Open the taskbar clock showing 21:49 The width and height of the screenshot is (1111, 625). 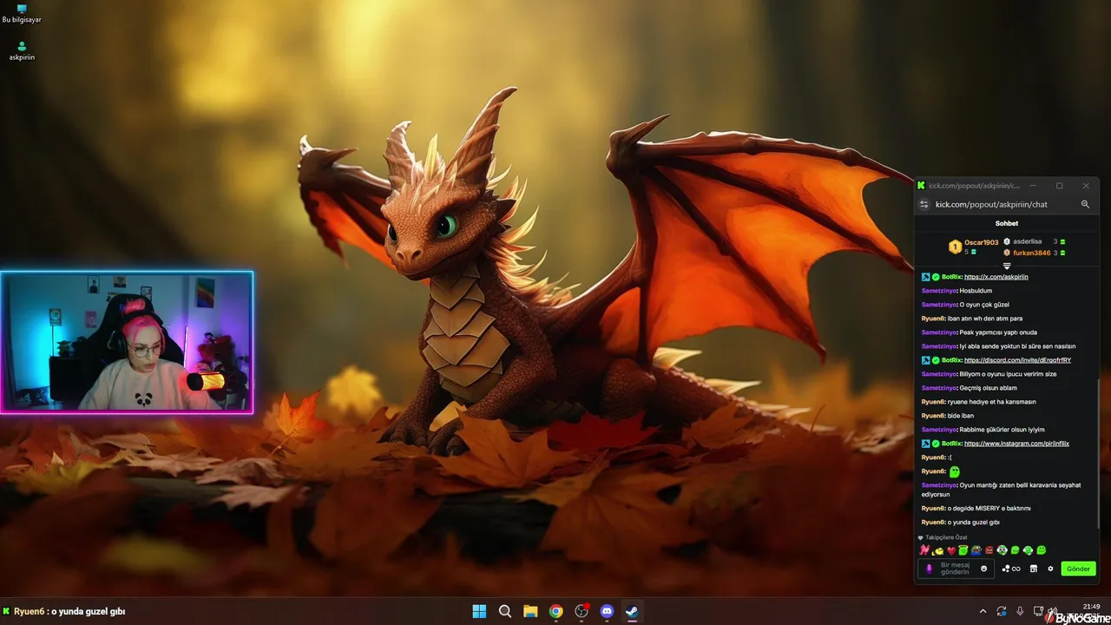(1091, 607)
